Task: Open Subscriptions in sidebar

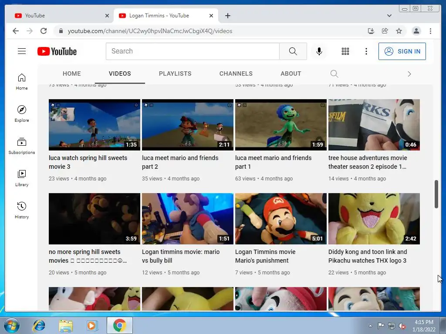Action: [22, 146]
